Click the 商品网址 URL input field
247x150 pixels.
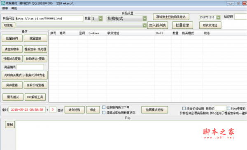pos(49,18)
